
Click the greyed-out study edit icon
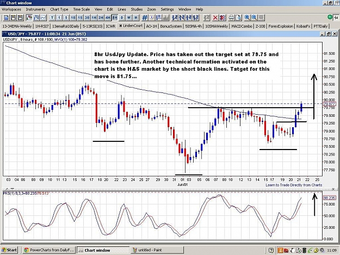(206, 17)
